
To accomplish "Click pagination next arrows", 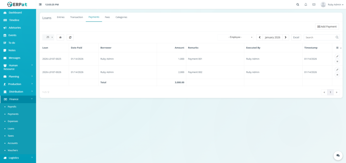I will click(x=337, y=92).
